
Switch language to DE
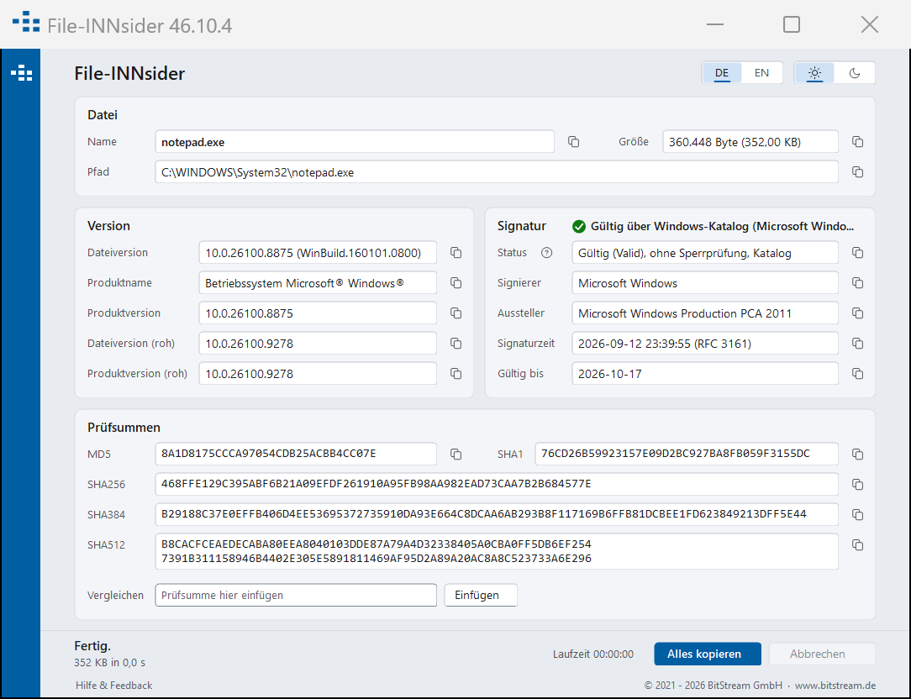(x=722, y=72)
